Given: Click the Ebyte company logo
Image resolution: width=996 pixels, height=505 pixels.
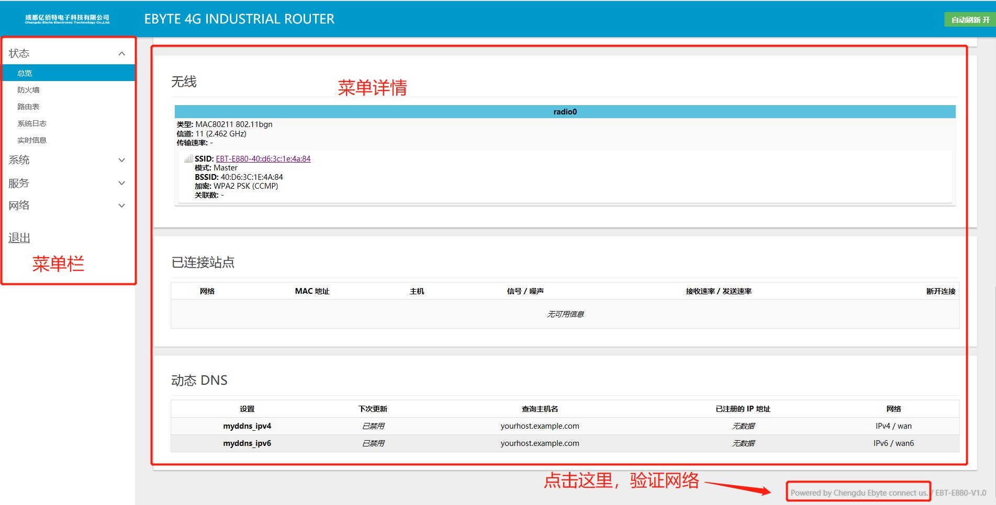Looking at the screenshot, I should (67, 19).
